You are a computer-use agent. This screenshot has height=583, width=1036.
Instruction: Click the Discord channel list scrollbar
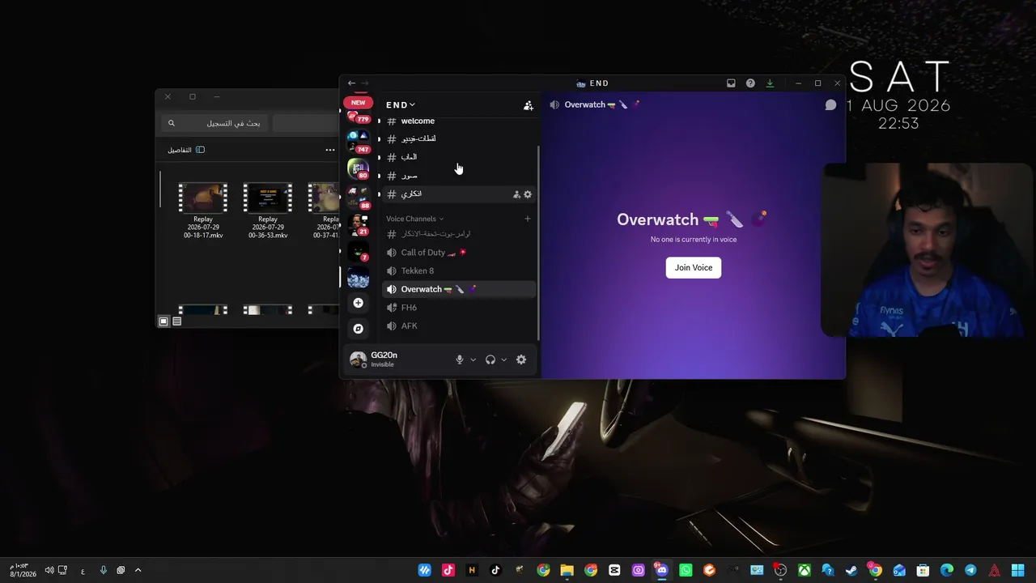coord(538,243)
